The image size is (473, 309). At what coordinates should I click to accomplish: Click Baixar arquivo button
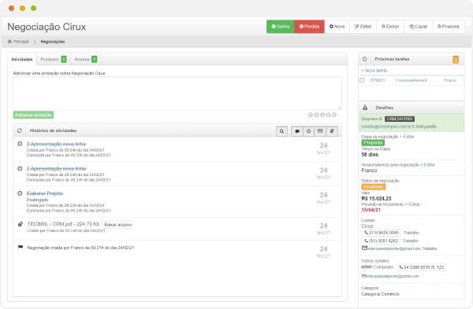coord(118,224)
